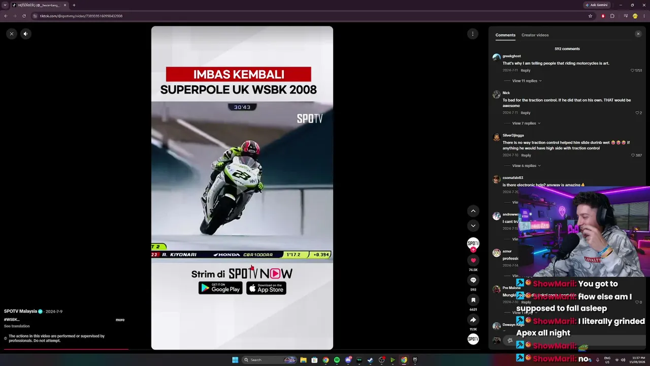Bookmark this page with the star icon
Screen dimensions: 650x366
pos(590,16)
